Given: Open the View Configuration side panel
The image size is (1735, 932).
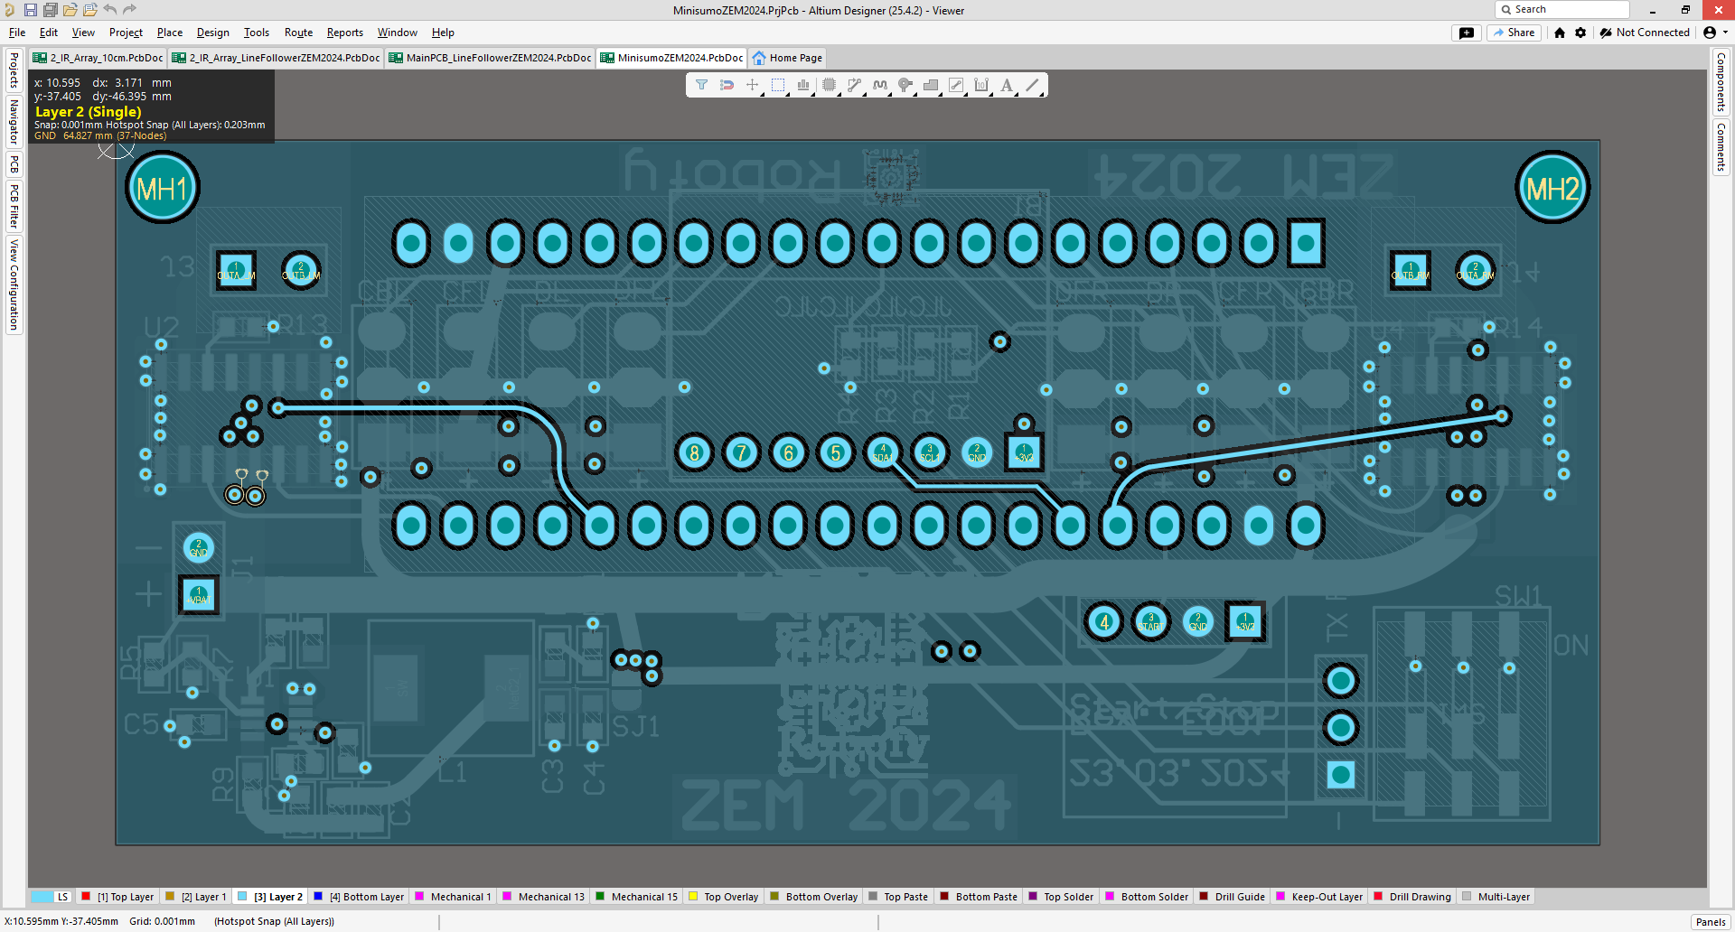Looking at the screenshot, I should [14, 284].
